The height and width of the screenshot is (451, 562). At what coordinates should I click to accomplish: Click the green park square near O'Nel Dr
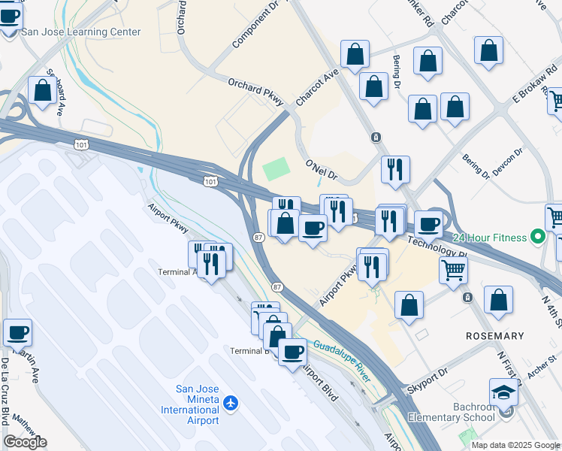[x=276, y=169]
